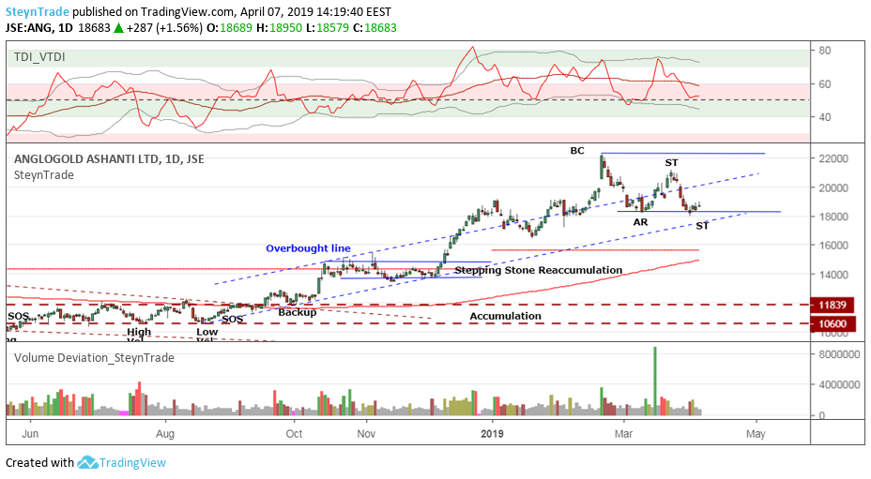Image resolution: width=871 pixels, height=479 pixels.
Task: Click the BC label at price peak
Action: tap(577, 150)
